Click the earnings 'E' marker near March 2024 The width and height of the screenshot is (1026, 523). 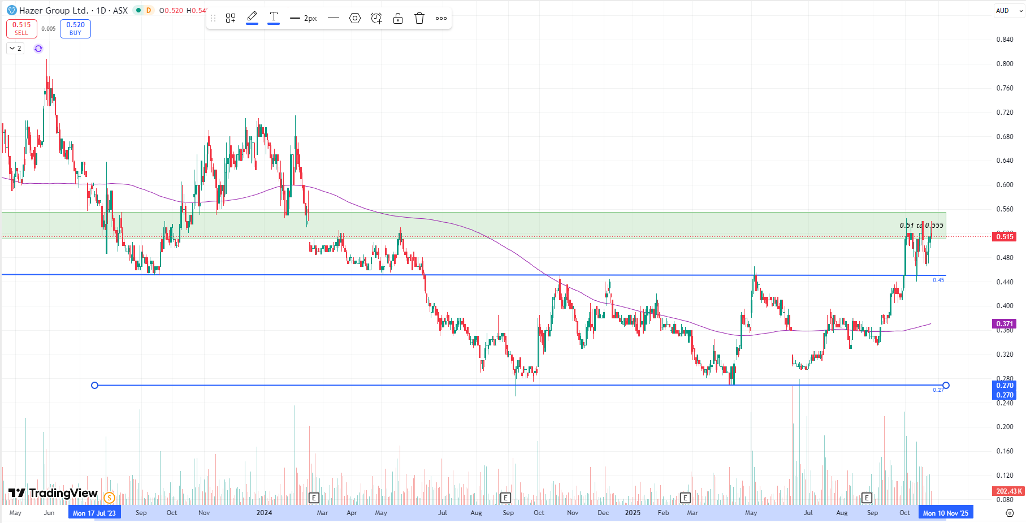[x=314, y=498]
